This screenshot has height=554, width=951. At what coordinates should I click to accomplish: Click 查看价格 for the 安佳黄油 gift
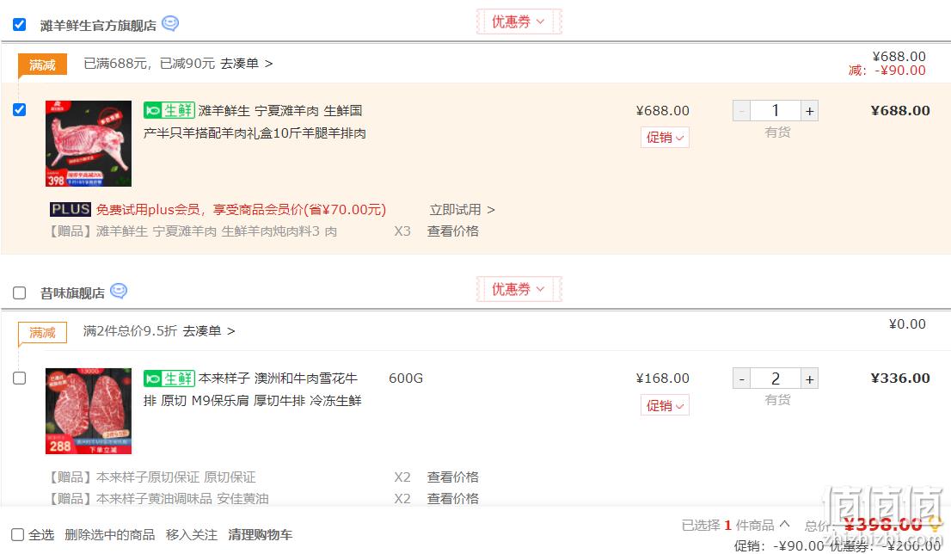pos(453,499)
